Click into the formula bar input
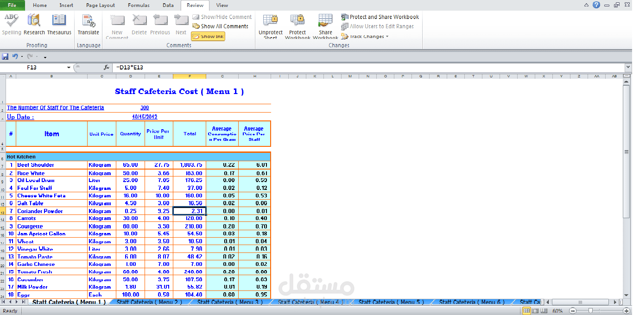Image resolution: width=633 pixels, height=315 pixels. [366, 68]
